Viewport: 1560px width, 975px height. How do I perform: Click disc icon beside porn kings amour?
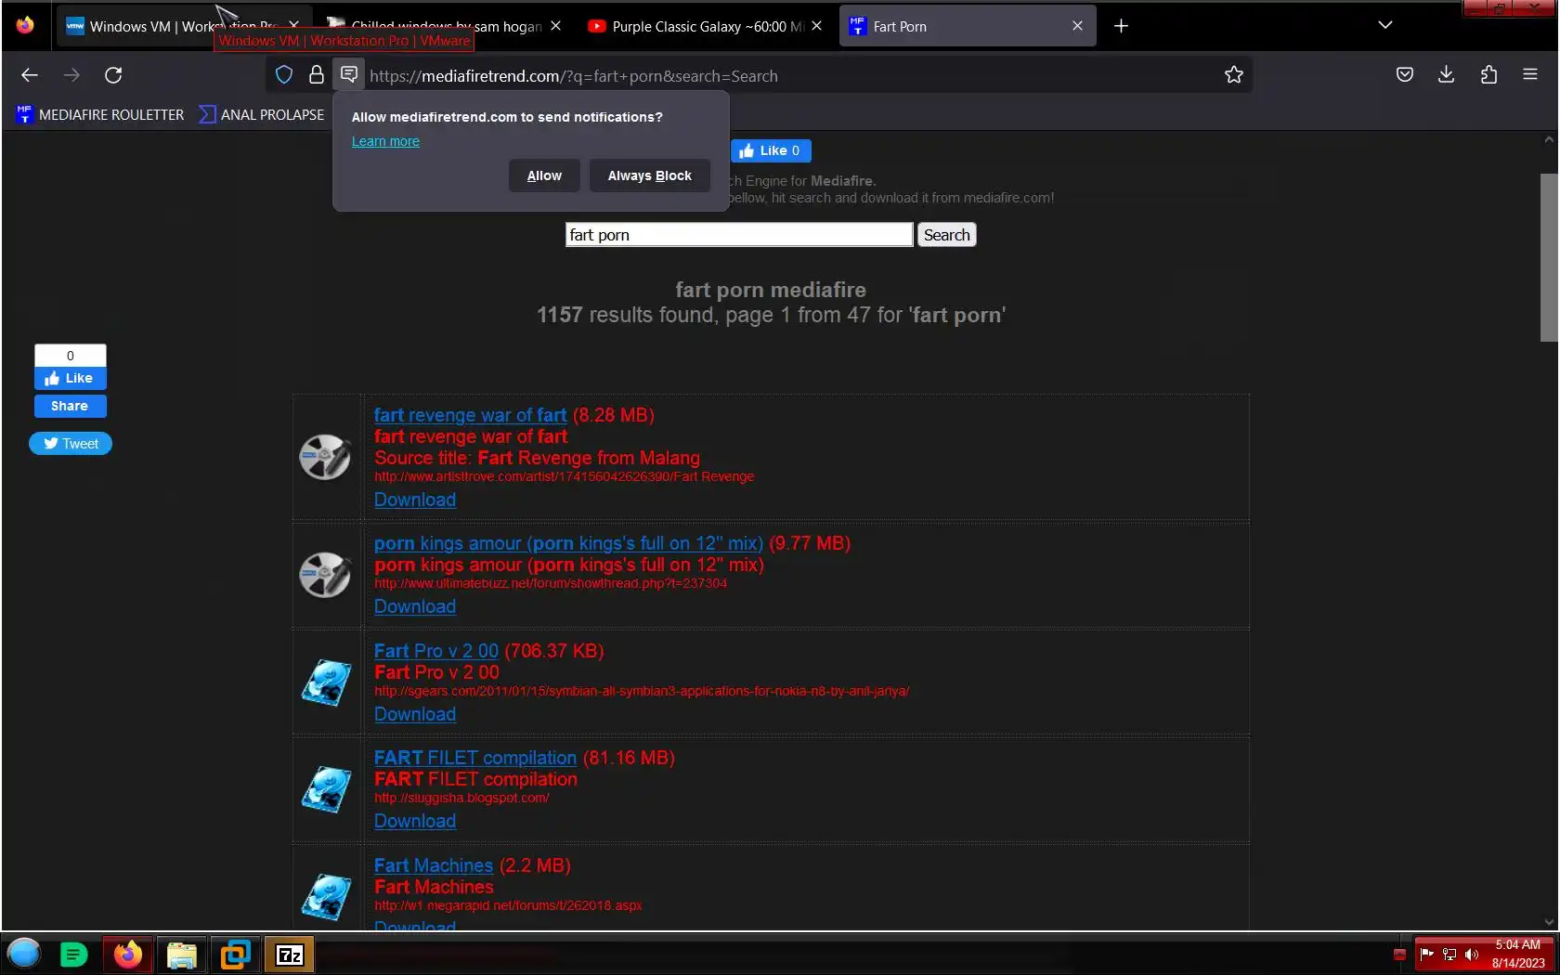[325, 575]
